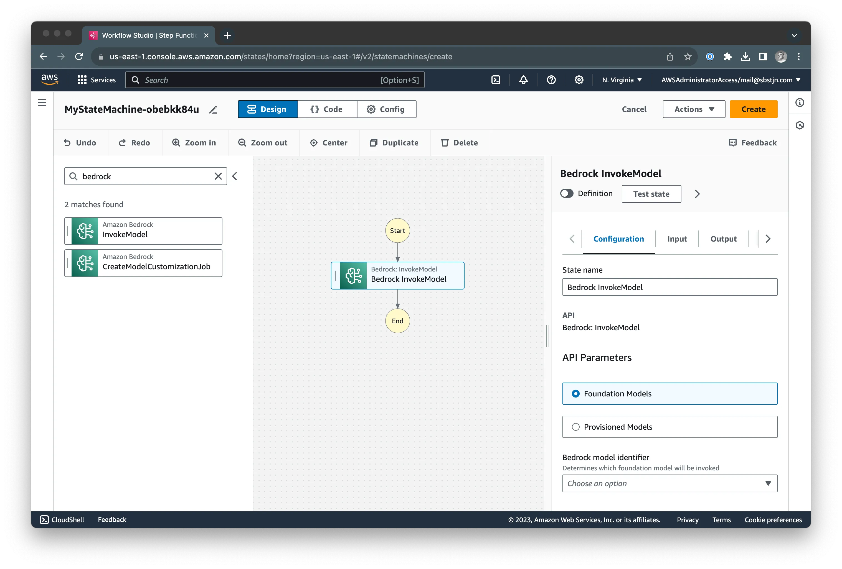Select the Zoom out tool
Screen dimensions: 842x569
pyautogui.click(x=263, y=143)
